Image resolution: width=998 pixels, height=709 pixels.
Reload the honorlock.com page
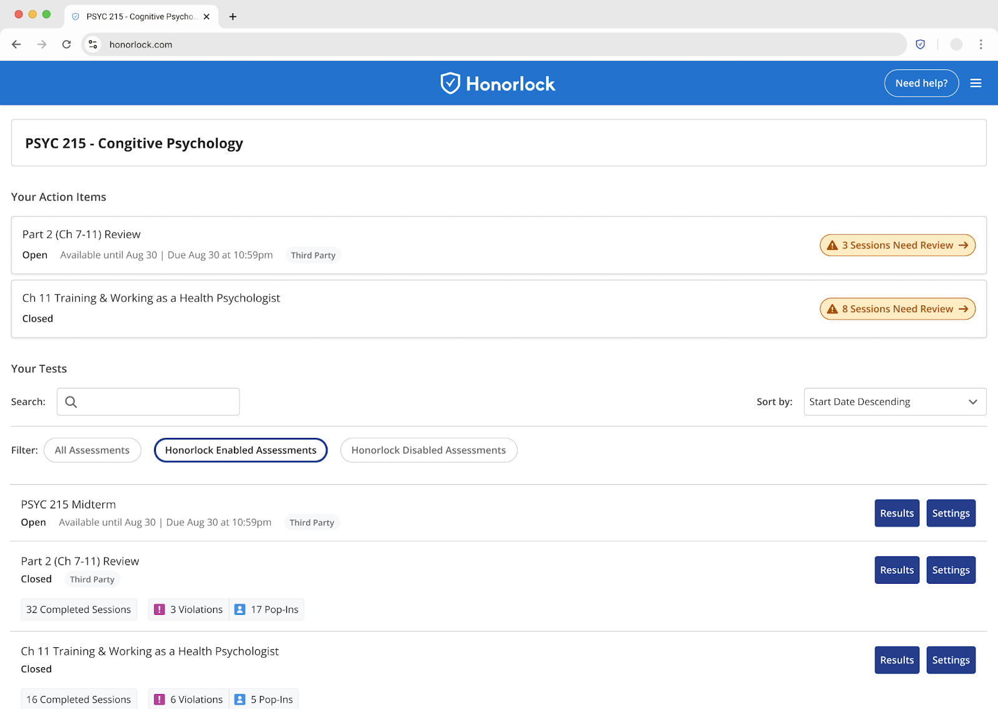(x=67, y=44)
